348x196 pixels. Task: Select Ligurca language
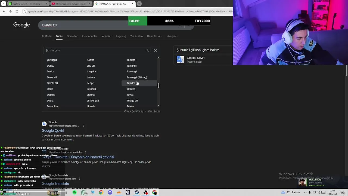tap(91, 95)
